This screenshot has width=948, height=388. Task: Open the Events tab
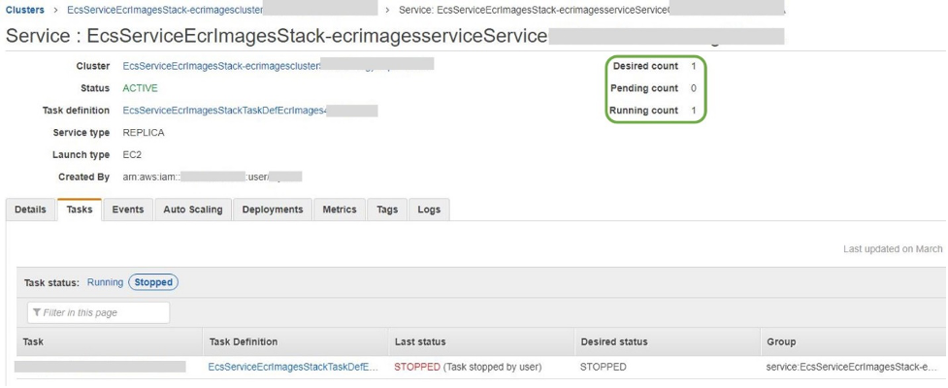coord(128,210)
